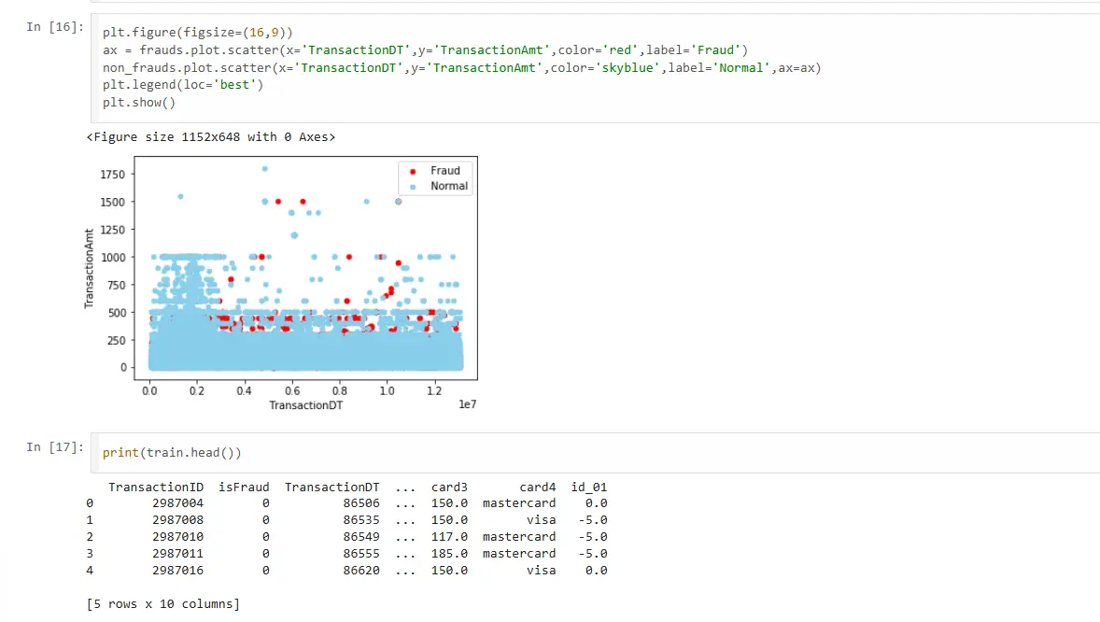Select the Fraud entry in plot legend

coord(445,170)
